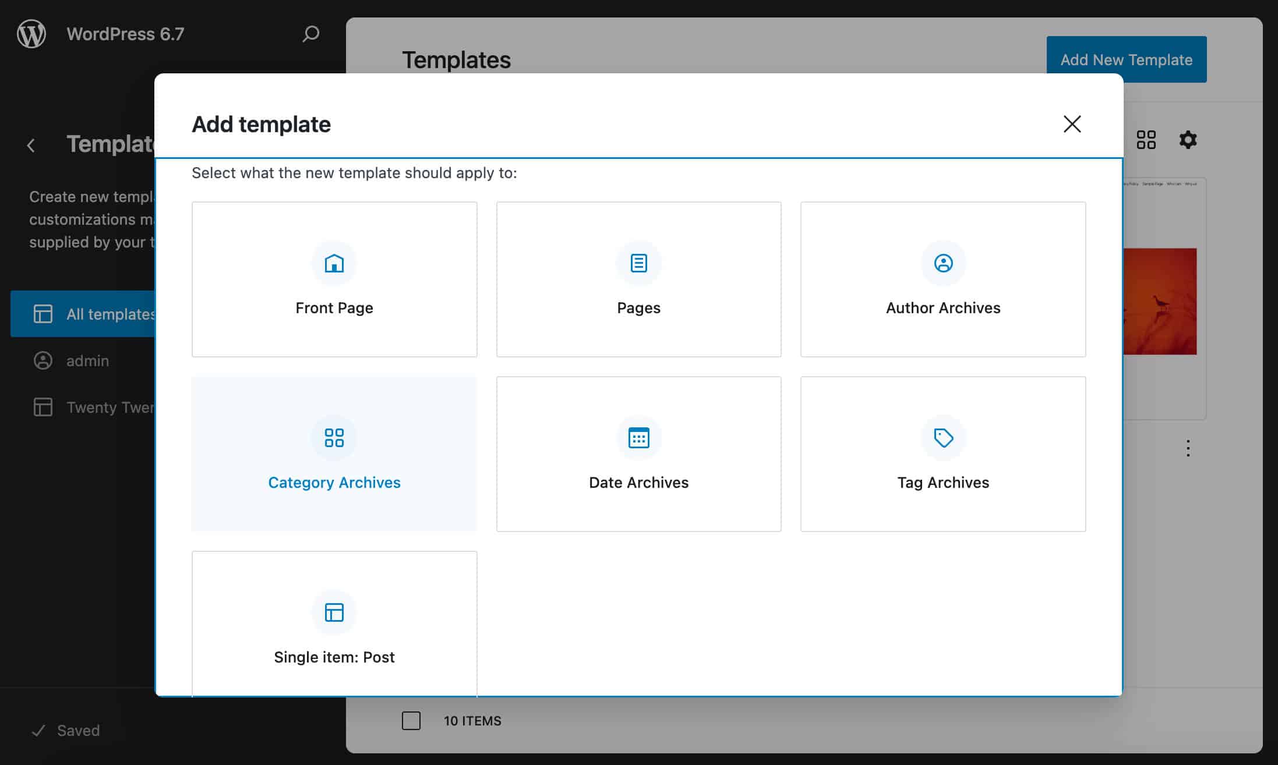The image size is (1278, 765).
Task: Click Add New Template button
Action: tap(1127, 59)
